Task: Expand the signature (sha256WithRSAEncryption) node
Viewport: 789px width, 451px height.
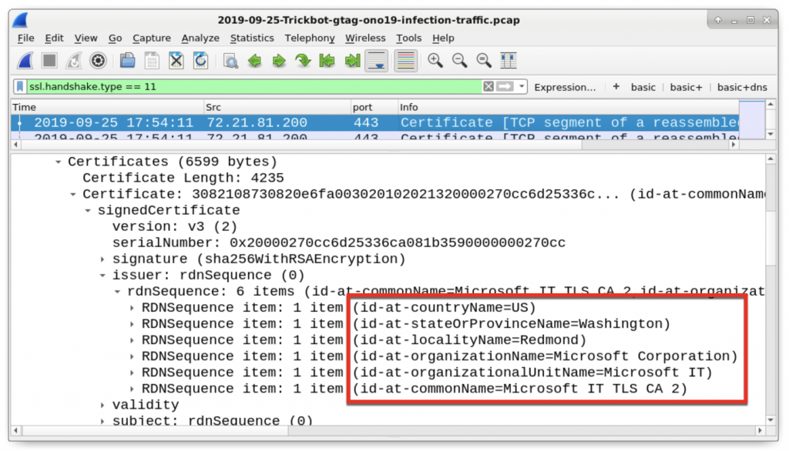Action: 102,259
